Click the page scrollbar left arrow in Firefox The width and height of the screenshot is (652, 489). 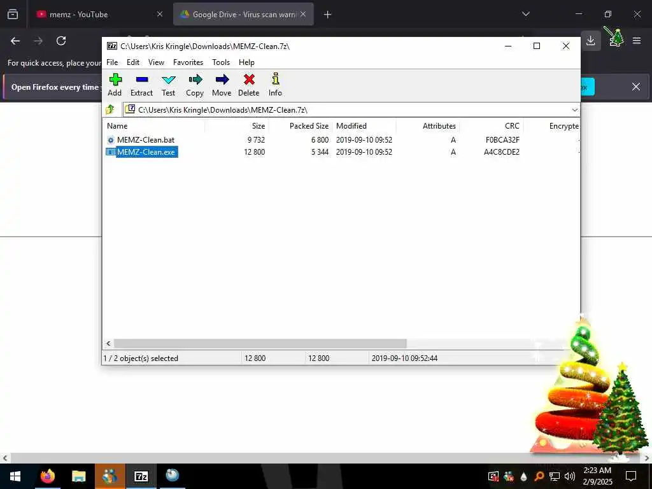tap(5, 458)
